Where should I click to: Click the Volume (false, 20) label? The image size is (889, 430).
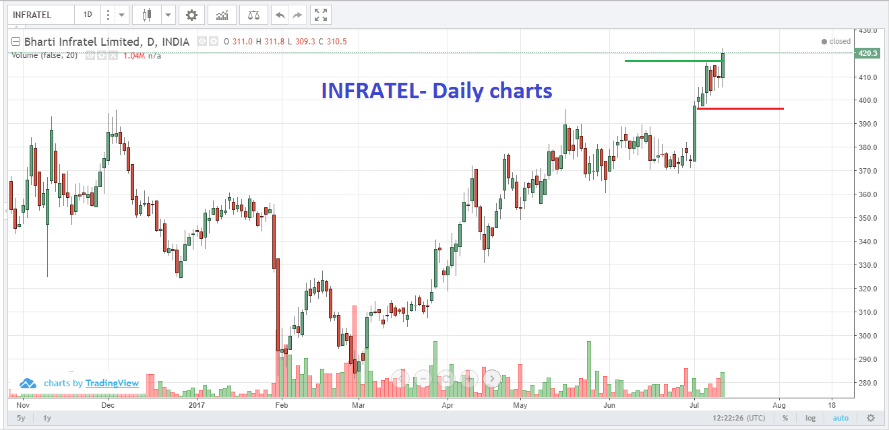(44, 55)
